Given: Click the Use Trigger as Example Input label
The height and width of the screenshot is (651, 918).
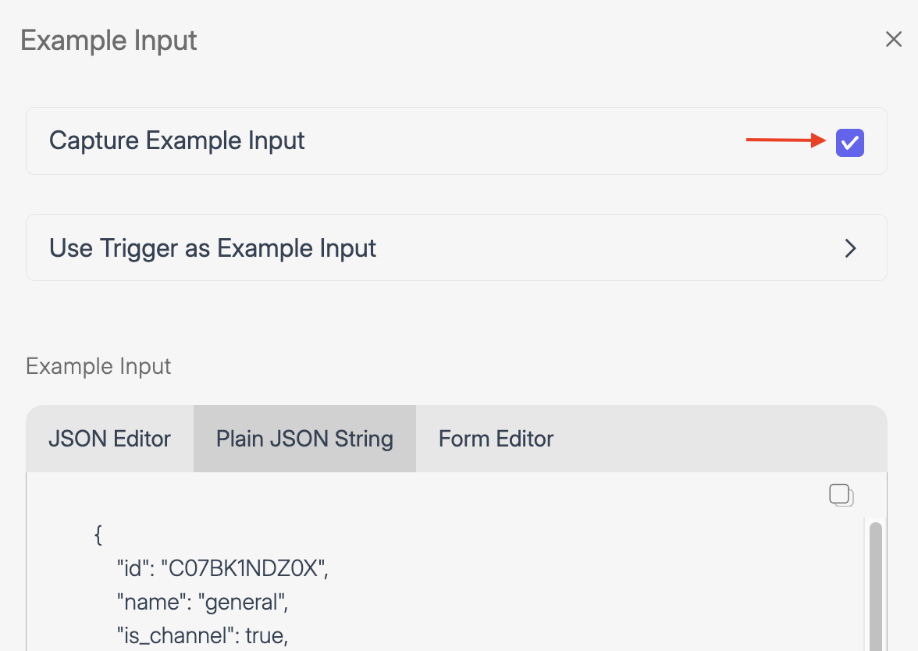Looking at the screenshot, I should (212, 248).
